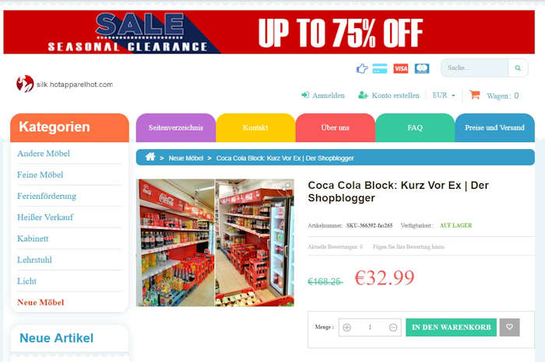Click the thumbs-up hand icon

click(x=362, y=68)
